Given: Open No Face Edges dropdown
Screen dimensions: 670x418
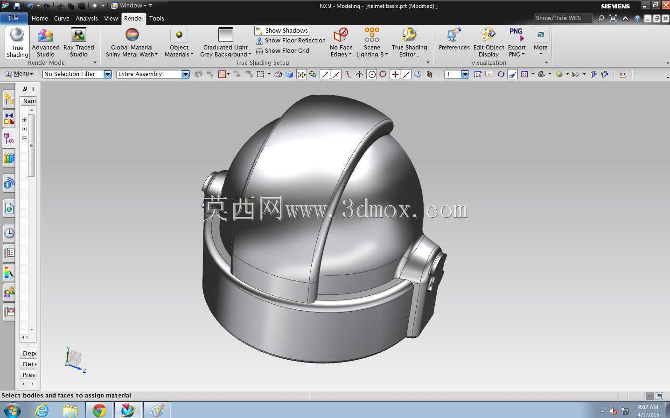Looking at the screenshot, I should [341, 42].
